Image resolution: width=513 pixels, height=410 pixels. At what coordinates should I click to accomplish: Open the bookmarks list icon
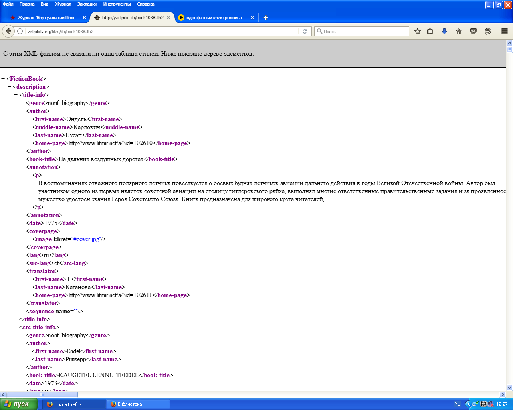tap(430, 31)
